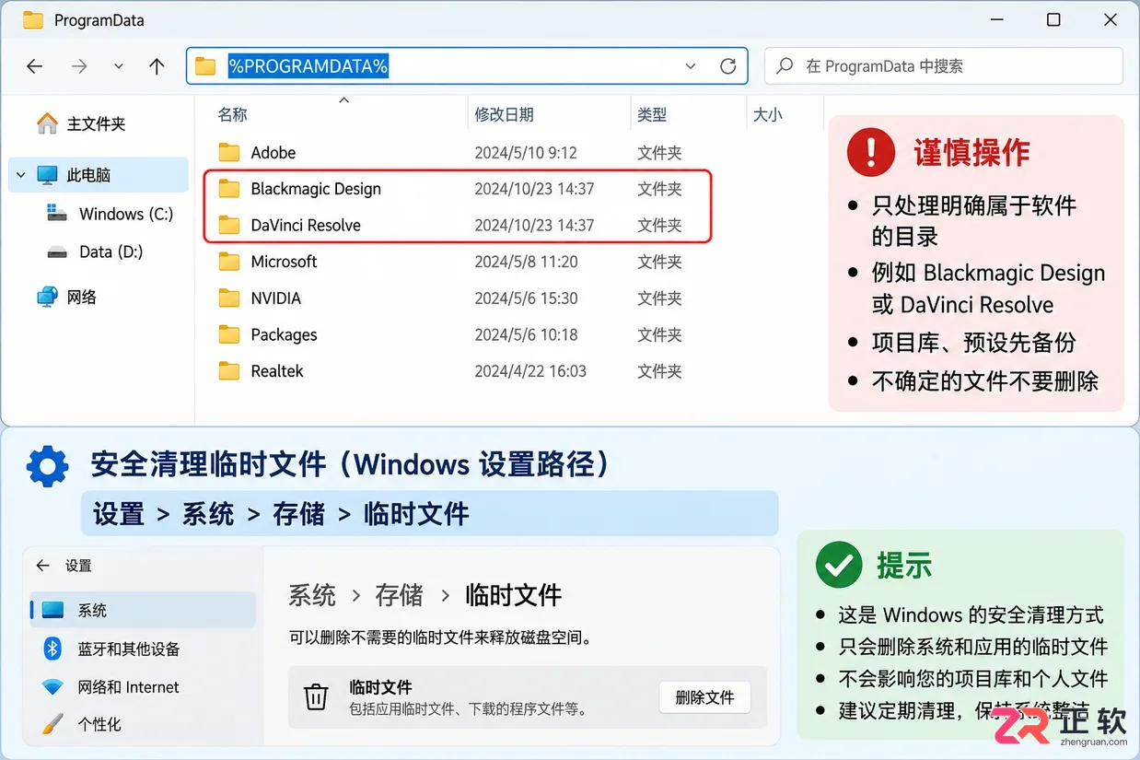Go back in File Explorer

34,66
